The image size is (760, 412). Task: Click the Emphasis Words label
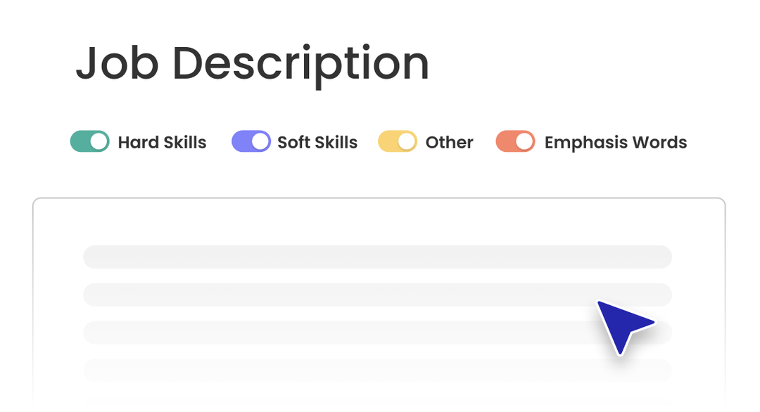coord(615,142)
